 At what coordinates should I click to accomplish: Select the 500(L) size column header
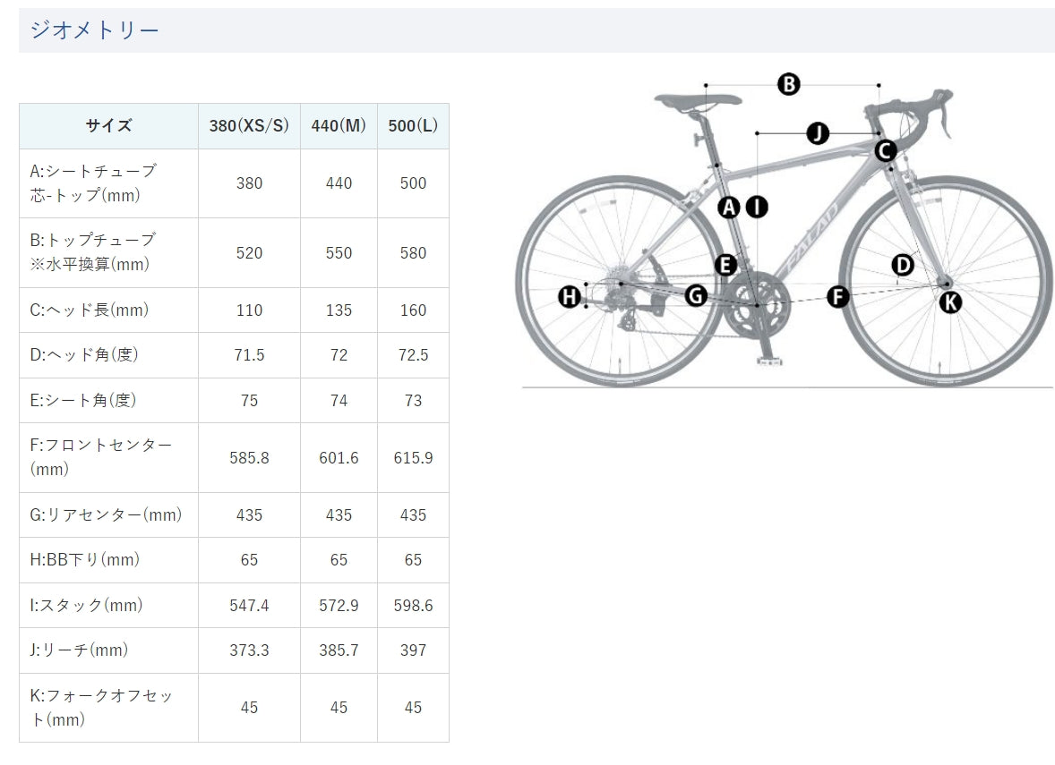coord(413,125)
